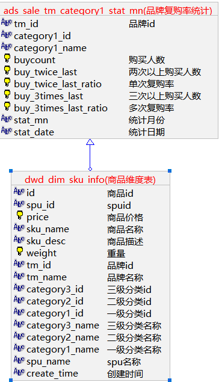
Task: Select the sku_desc field name
Action: (46, 241)
